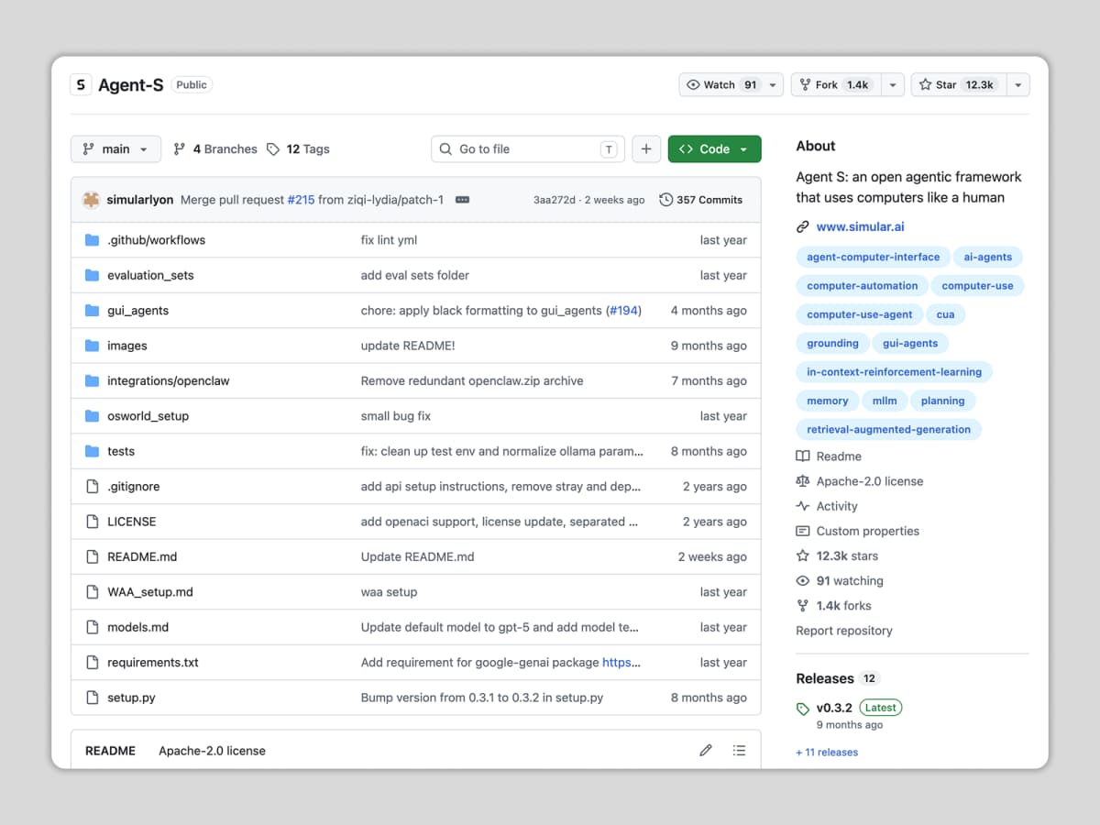
Task: Click the 'small bug fix' commit message
Action: pyautogui.click(x=396, y=416)
